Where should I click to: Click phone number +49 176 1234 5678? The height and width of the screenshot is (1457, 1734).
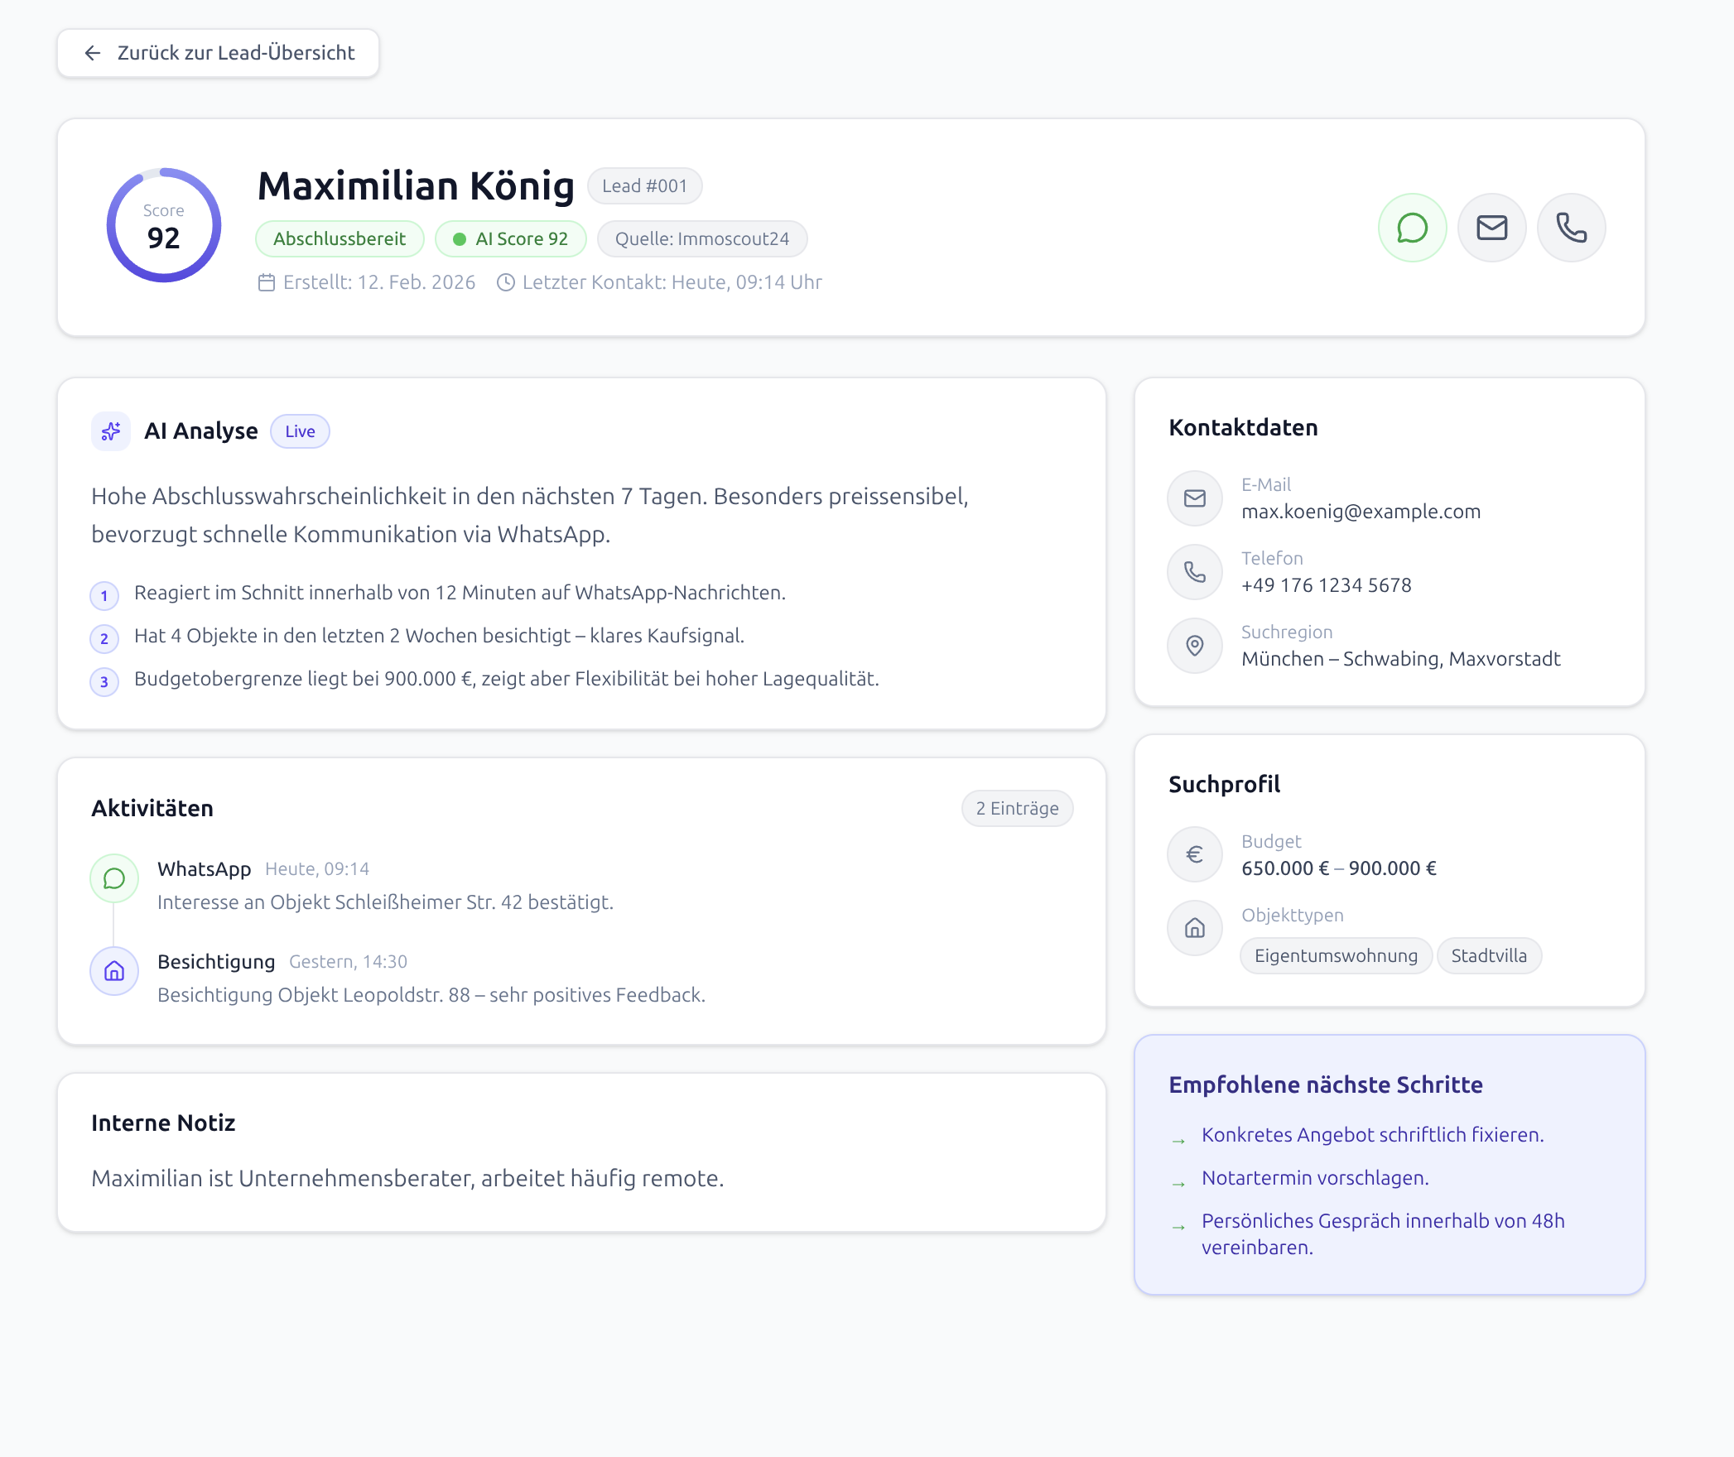[x=1326, y=585]
